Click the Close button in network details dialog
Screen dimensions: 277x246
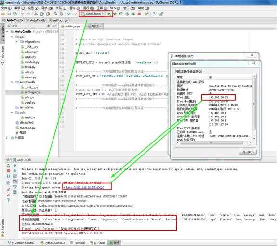[248, 152]
